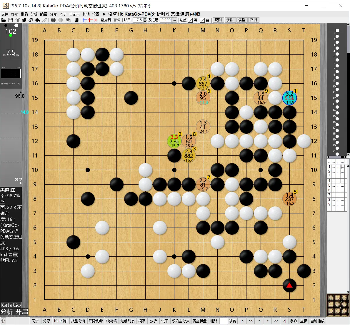Select the black stone placement icon
The width and height of the screenshot is (350, 325).
pos(53,20)
